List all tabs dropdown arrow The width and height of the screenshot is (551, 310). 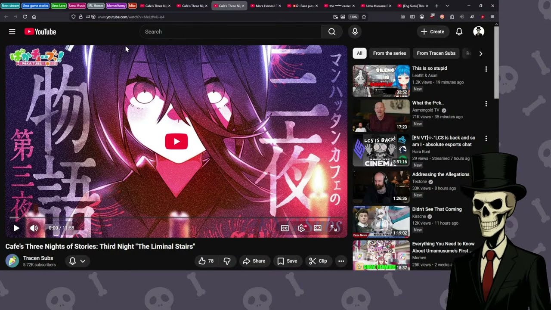(447, 6)
